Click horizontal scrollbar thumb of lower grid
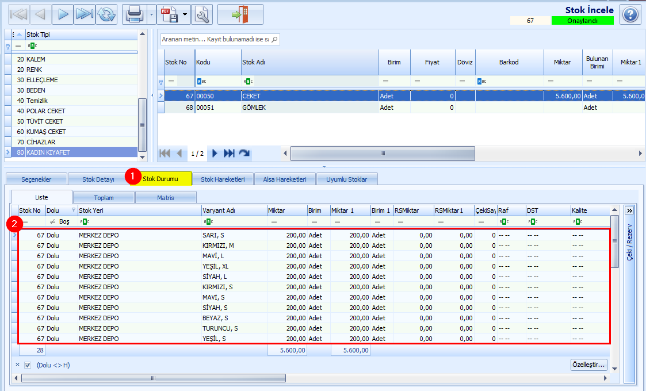This screenshot has width=646, height=391. tap(153, 378)
